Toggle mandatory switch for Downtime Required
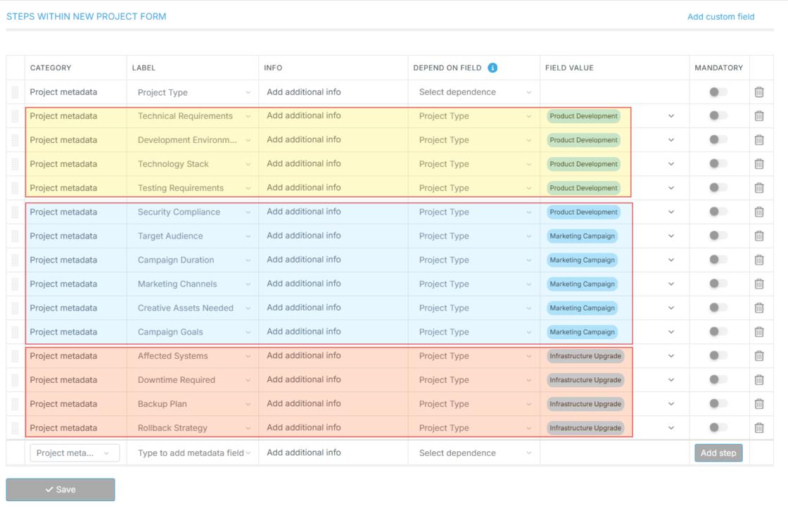788x511 pixels. pos(717,380)
